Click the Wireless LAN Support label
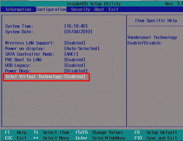 click(x=30, y=43)
